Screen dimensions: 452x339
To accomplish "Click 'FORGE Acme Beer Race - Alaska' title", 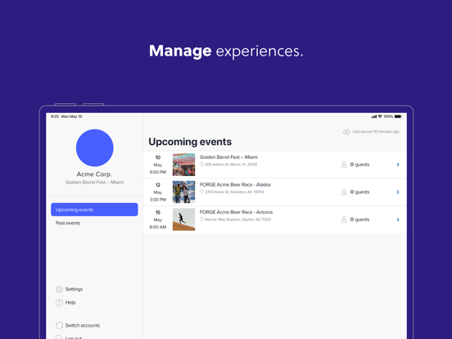I will point(235,184).
